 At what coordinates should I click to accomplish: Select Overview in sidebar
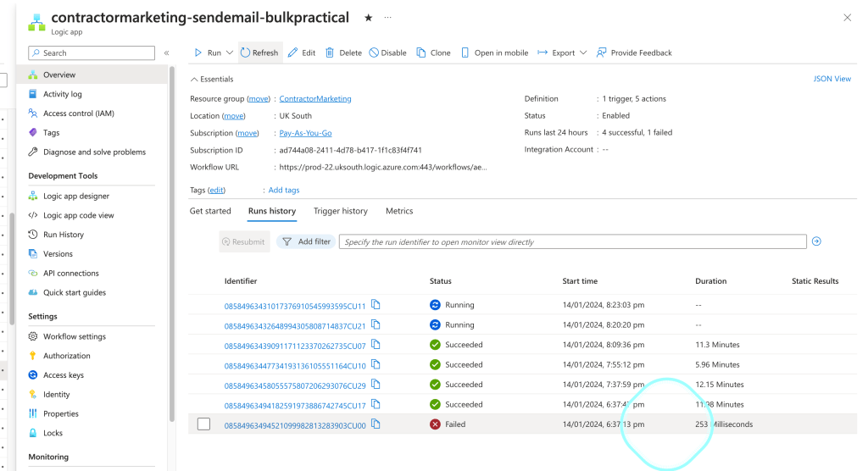[92, 75]
